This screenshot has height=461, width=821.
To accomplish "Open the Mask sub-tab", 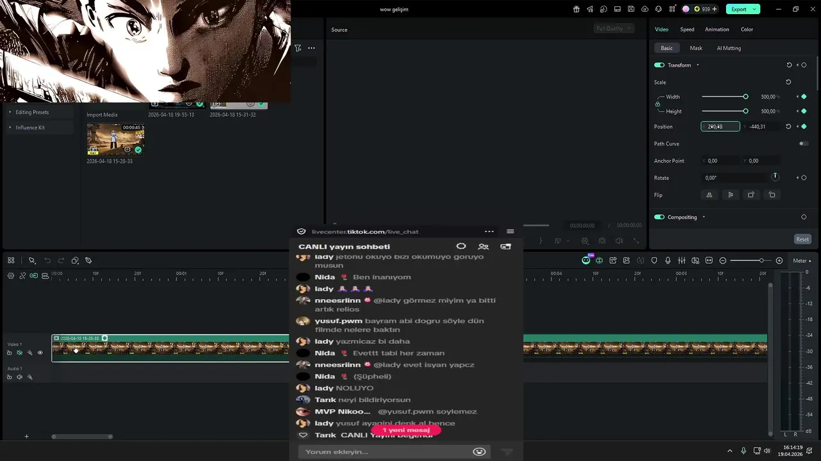I will click(x=696, y=48).
